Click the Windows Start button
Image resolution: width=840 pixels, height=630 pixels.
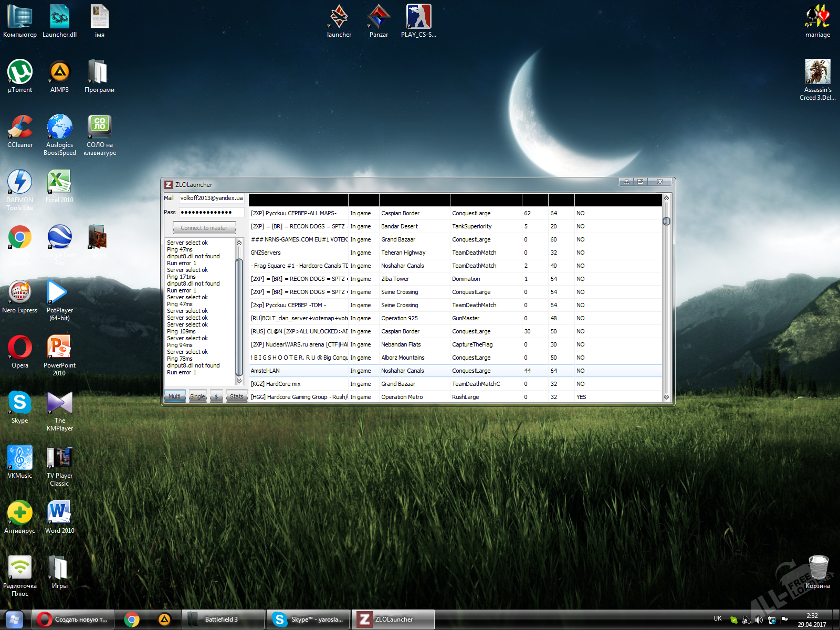14,619
